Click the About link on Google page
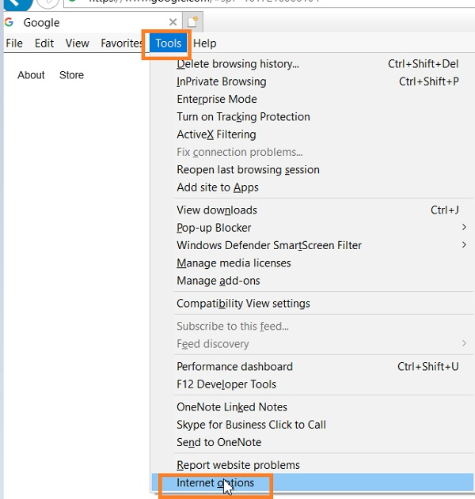The width and height of the screenshot is (475, 499). pos(32,75)
